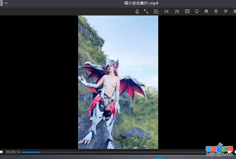
Task: Open the 音 audio settings
Action: [216, 11]
